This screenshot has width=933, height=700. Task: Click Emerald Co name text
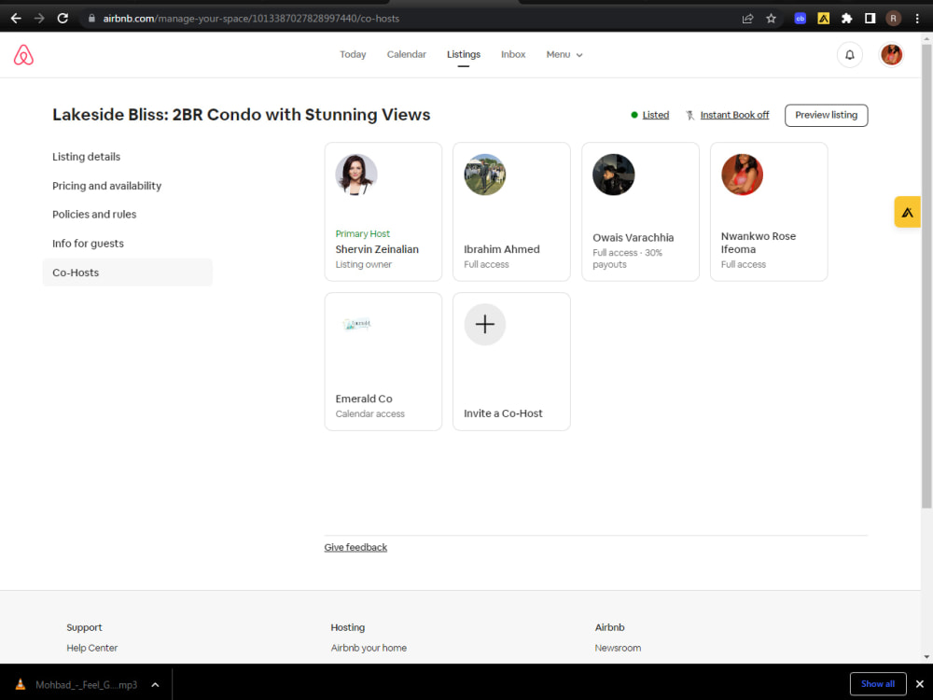pos(364,399)
